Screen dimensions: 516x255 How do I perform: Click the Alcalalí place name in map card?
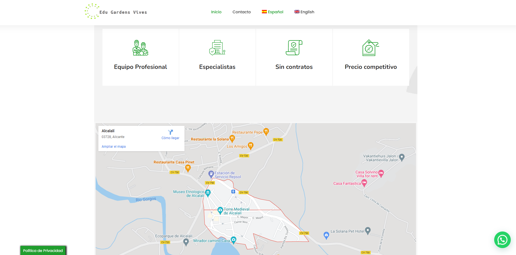pos(108,131)
